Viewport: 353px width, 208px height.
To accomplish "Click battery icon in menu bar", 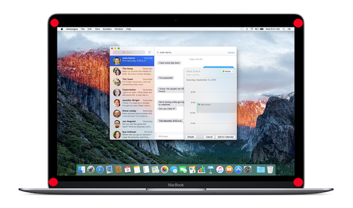I will click(x=262, y=29).
